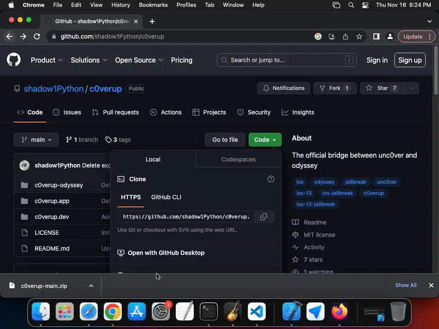Click the Sign in link

point(377,60)
